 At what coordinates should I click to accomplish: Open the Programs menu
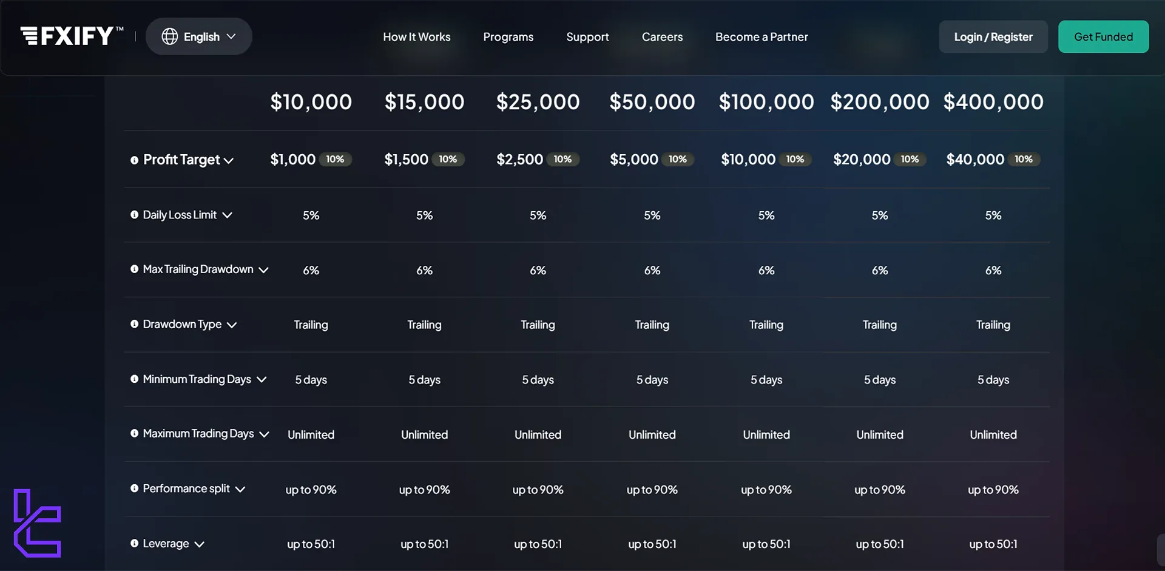(508, 37)
